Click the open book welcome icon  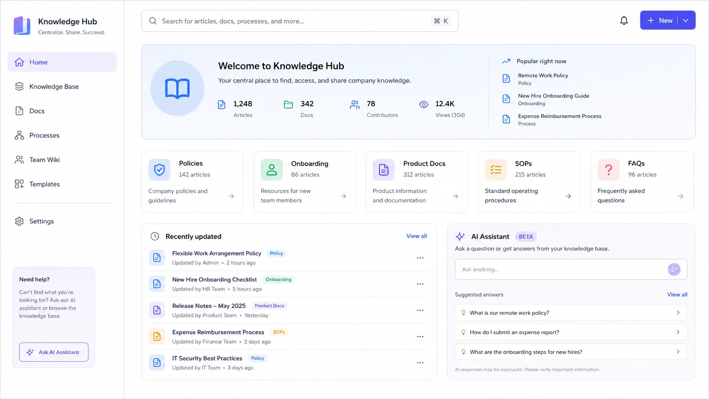click(177, 88)
